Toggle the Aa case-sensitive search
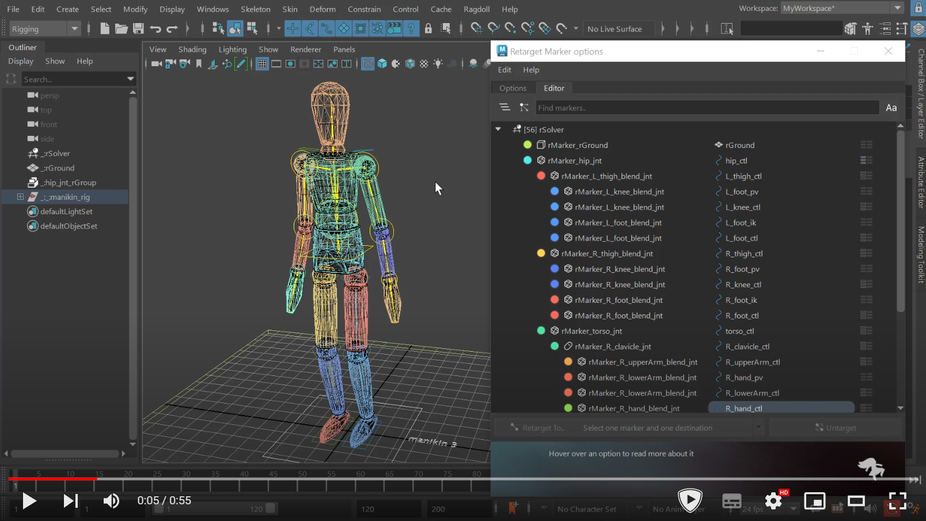The height and width of the screenshot is (521, 926). [x=891, y=108]
